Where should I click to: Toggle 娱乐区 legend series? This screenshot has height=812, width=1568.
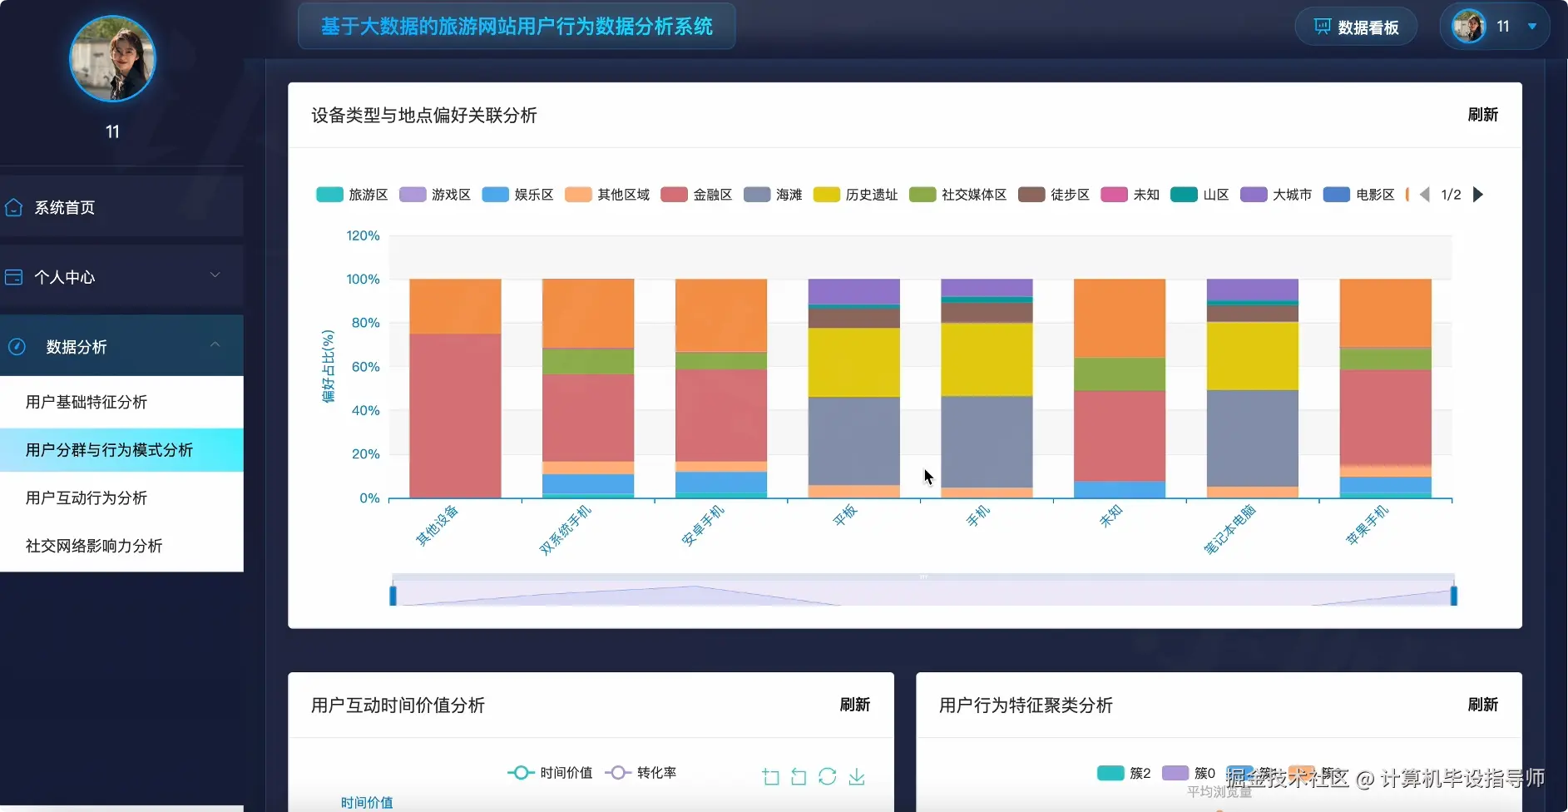point(517,195)
